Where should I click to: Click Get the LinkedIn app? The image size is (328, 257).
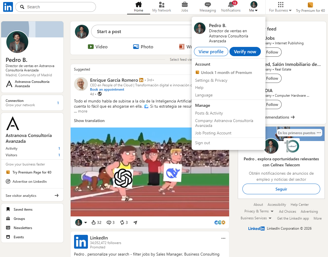[x=293, y=218]
